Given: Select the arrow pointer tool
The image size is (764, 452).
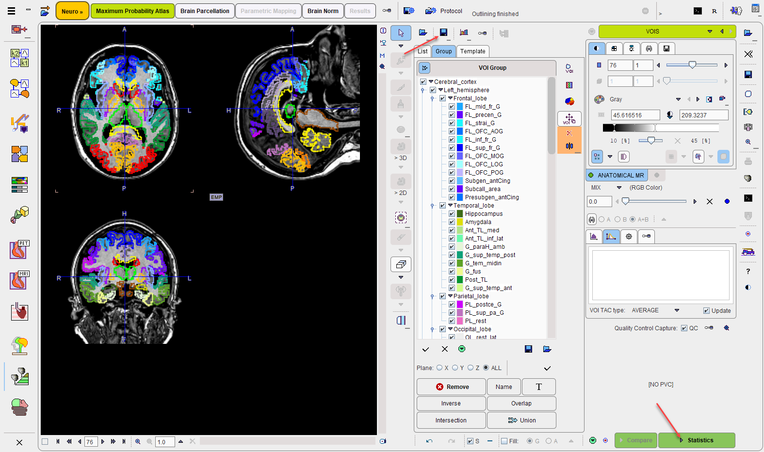Looking at the screenshot, I should pos(401,33).
